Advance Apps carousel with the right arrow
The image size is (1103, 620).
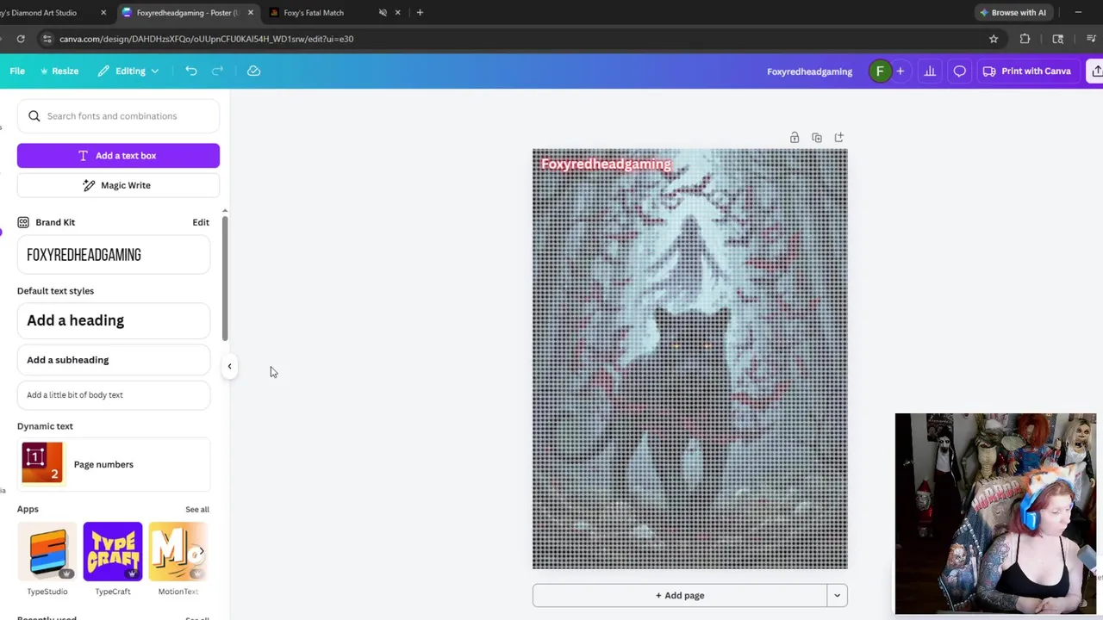point(200,552)
